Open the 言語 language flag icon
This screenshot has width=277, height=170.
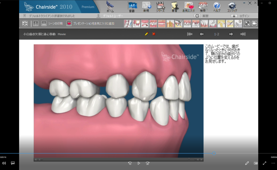pyautogui.click(x=132, y=7)
